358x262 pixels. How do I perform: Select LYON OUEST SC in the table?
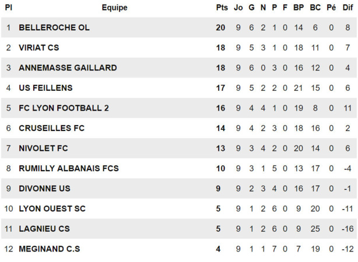(x=52, y=208)
